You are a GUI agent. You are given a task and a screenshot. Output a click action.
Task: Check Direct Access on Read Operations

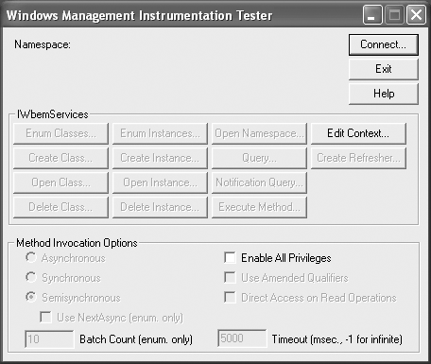230,298
